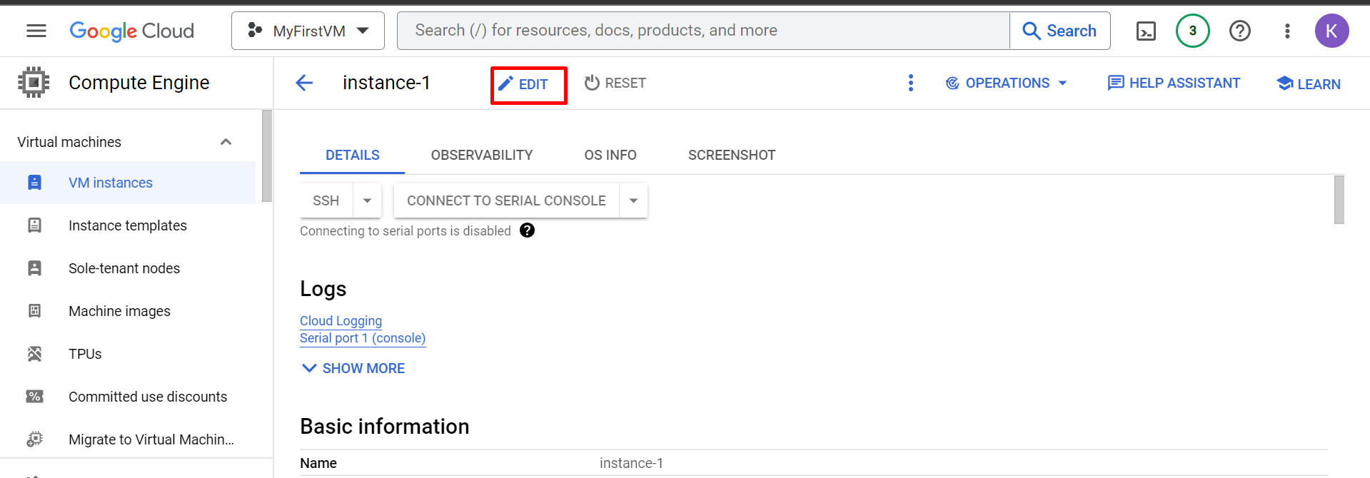Viewport: 1370px width, 478px height.
Task: Open the serial console dropdown arrow
Action: click(633, 200)
